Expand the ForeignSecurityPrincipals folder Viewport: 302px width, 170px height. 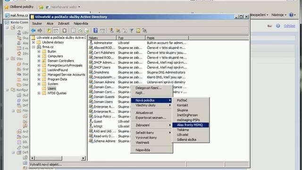point(39,65)
